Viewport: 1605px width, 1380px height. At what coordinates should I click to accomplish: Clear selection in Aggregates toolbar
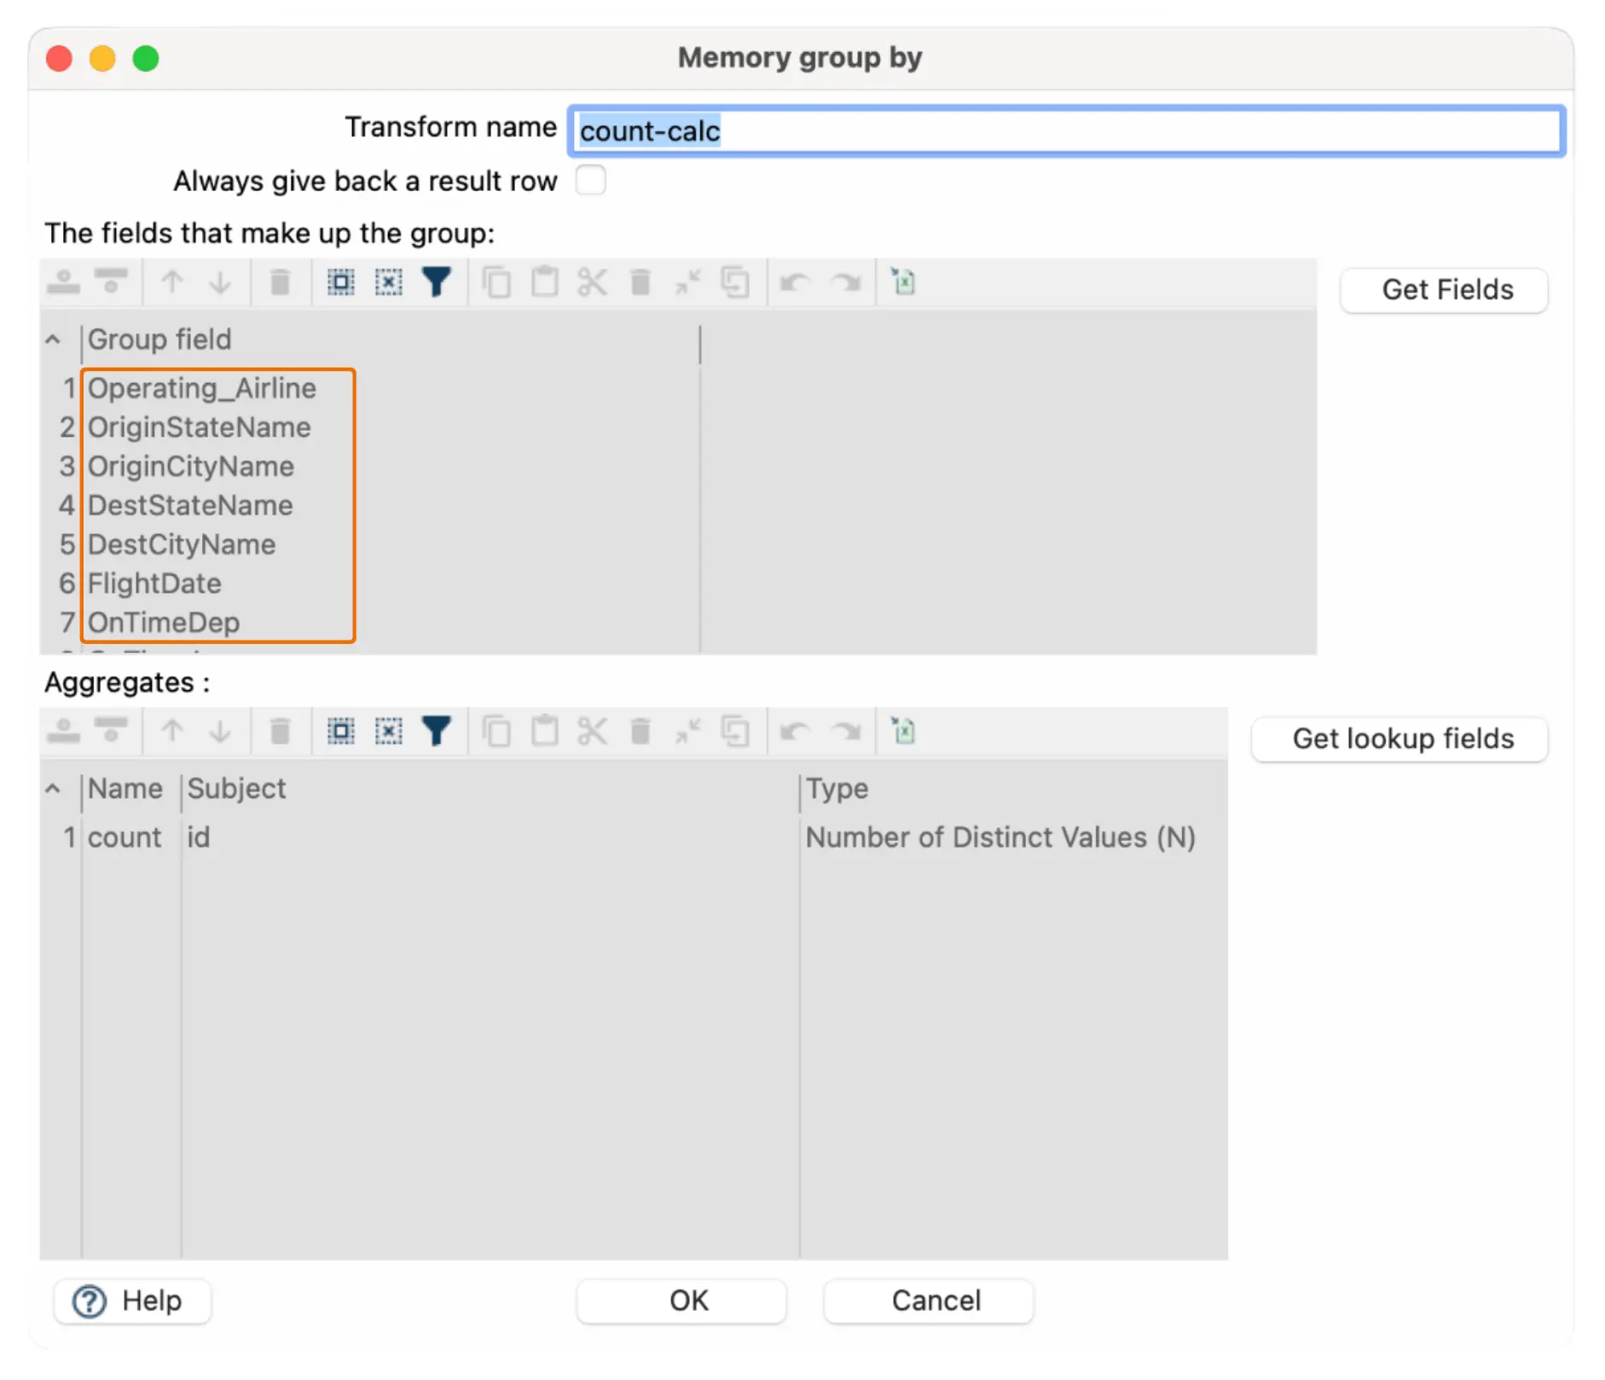[389, 731]
